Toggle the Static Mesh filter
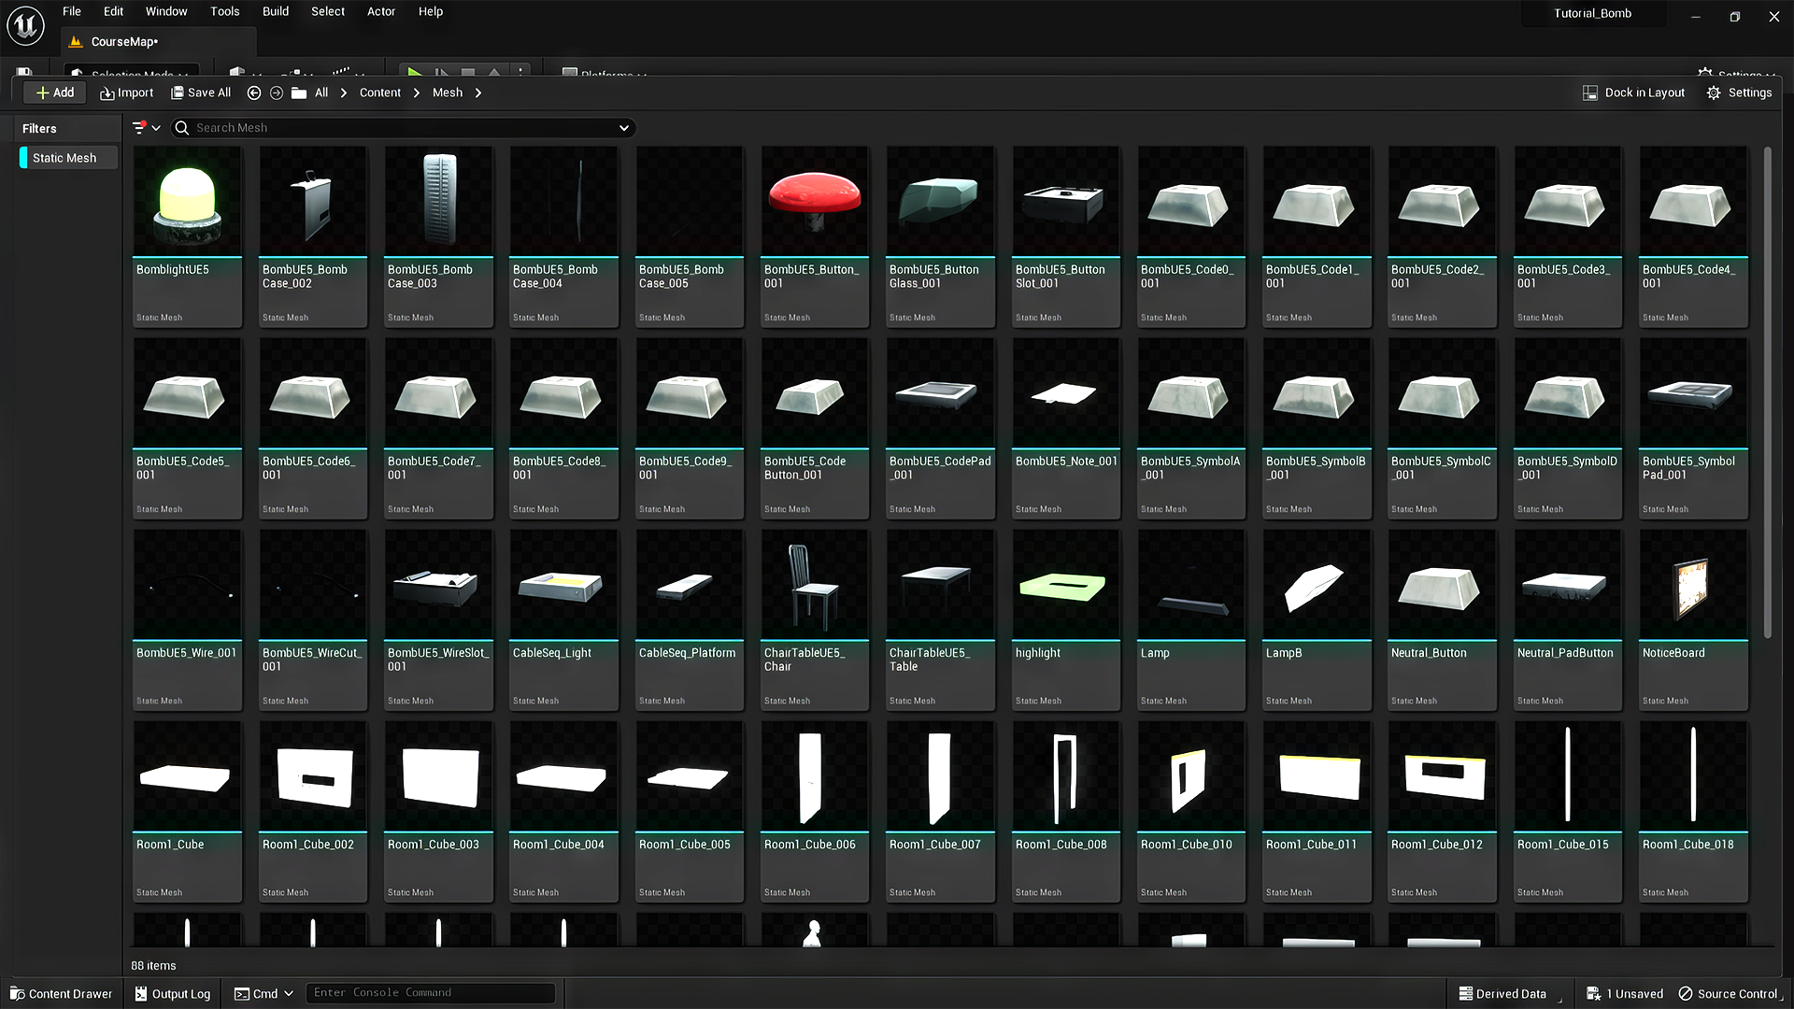The width and height of the screenshot is (1794, 1009). 64,158
